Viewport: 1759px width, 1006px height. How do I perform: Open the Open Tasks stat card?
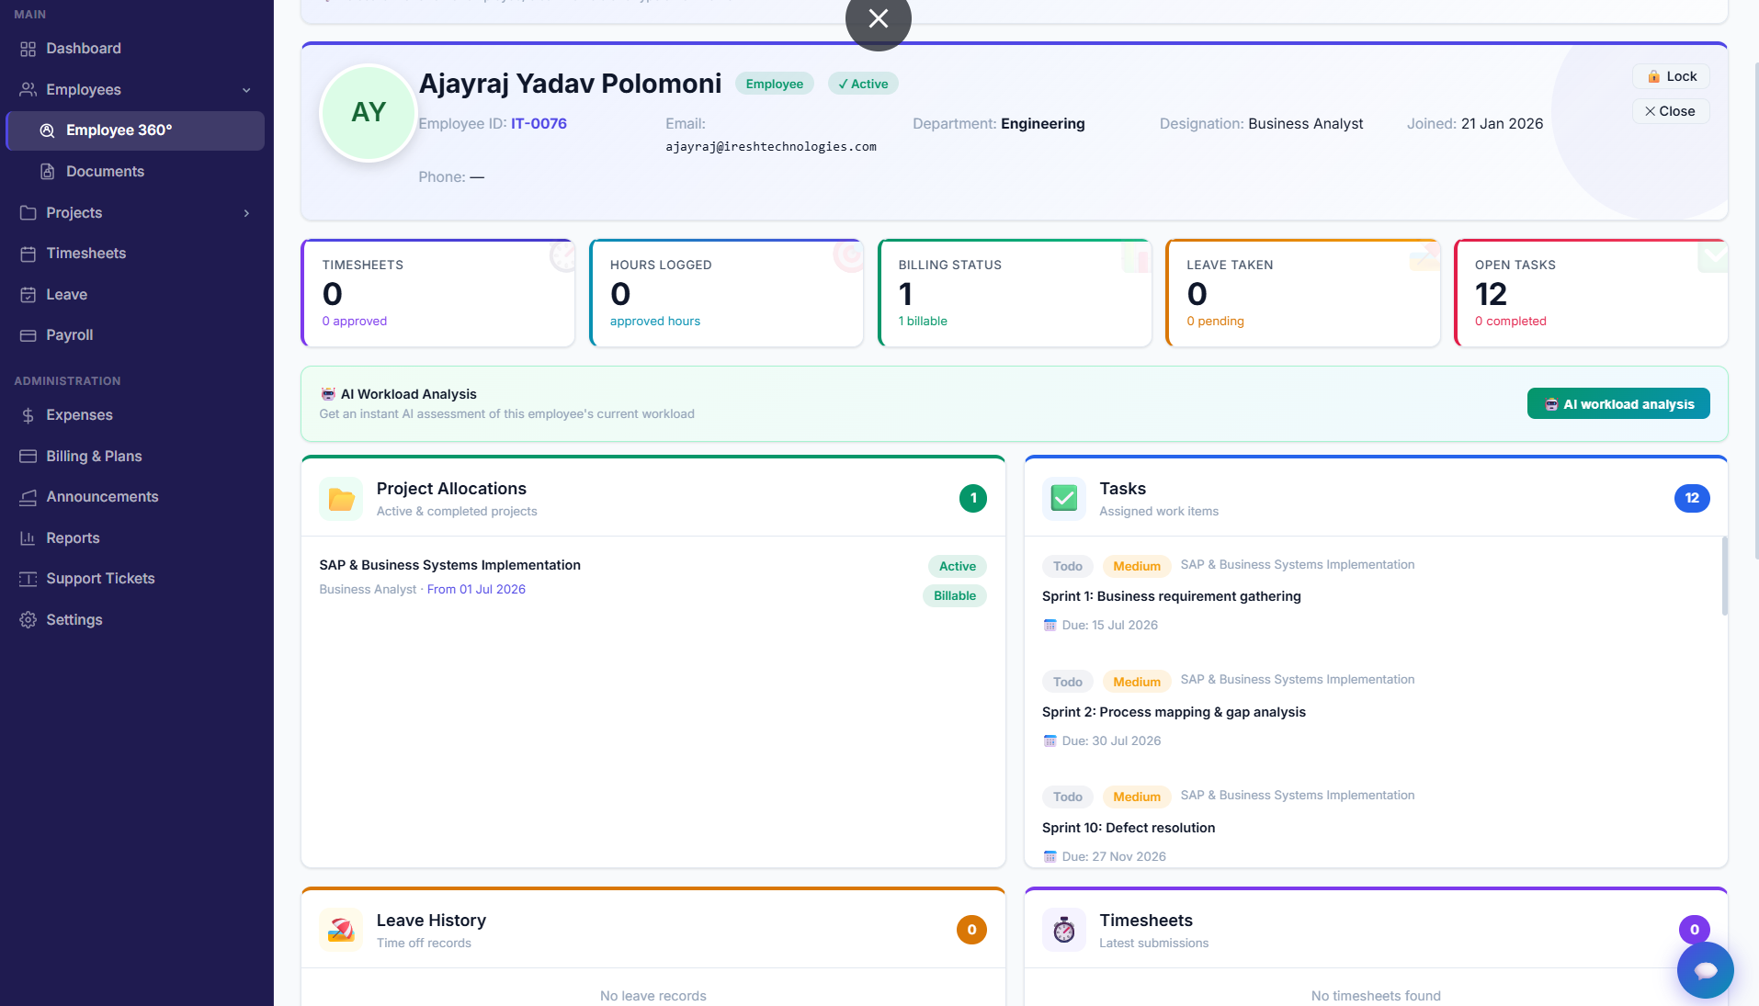[x=1591, y=293]
